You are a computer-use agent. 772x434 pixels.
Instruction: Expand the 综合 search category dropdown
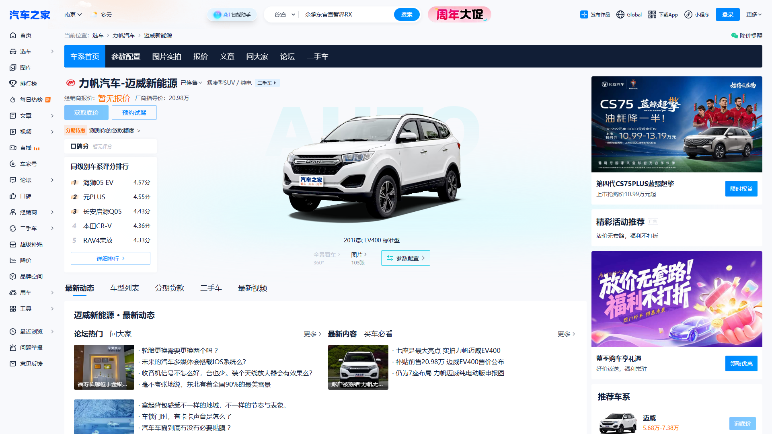click(x=285, y=14)
